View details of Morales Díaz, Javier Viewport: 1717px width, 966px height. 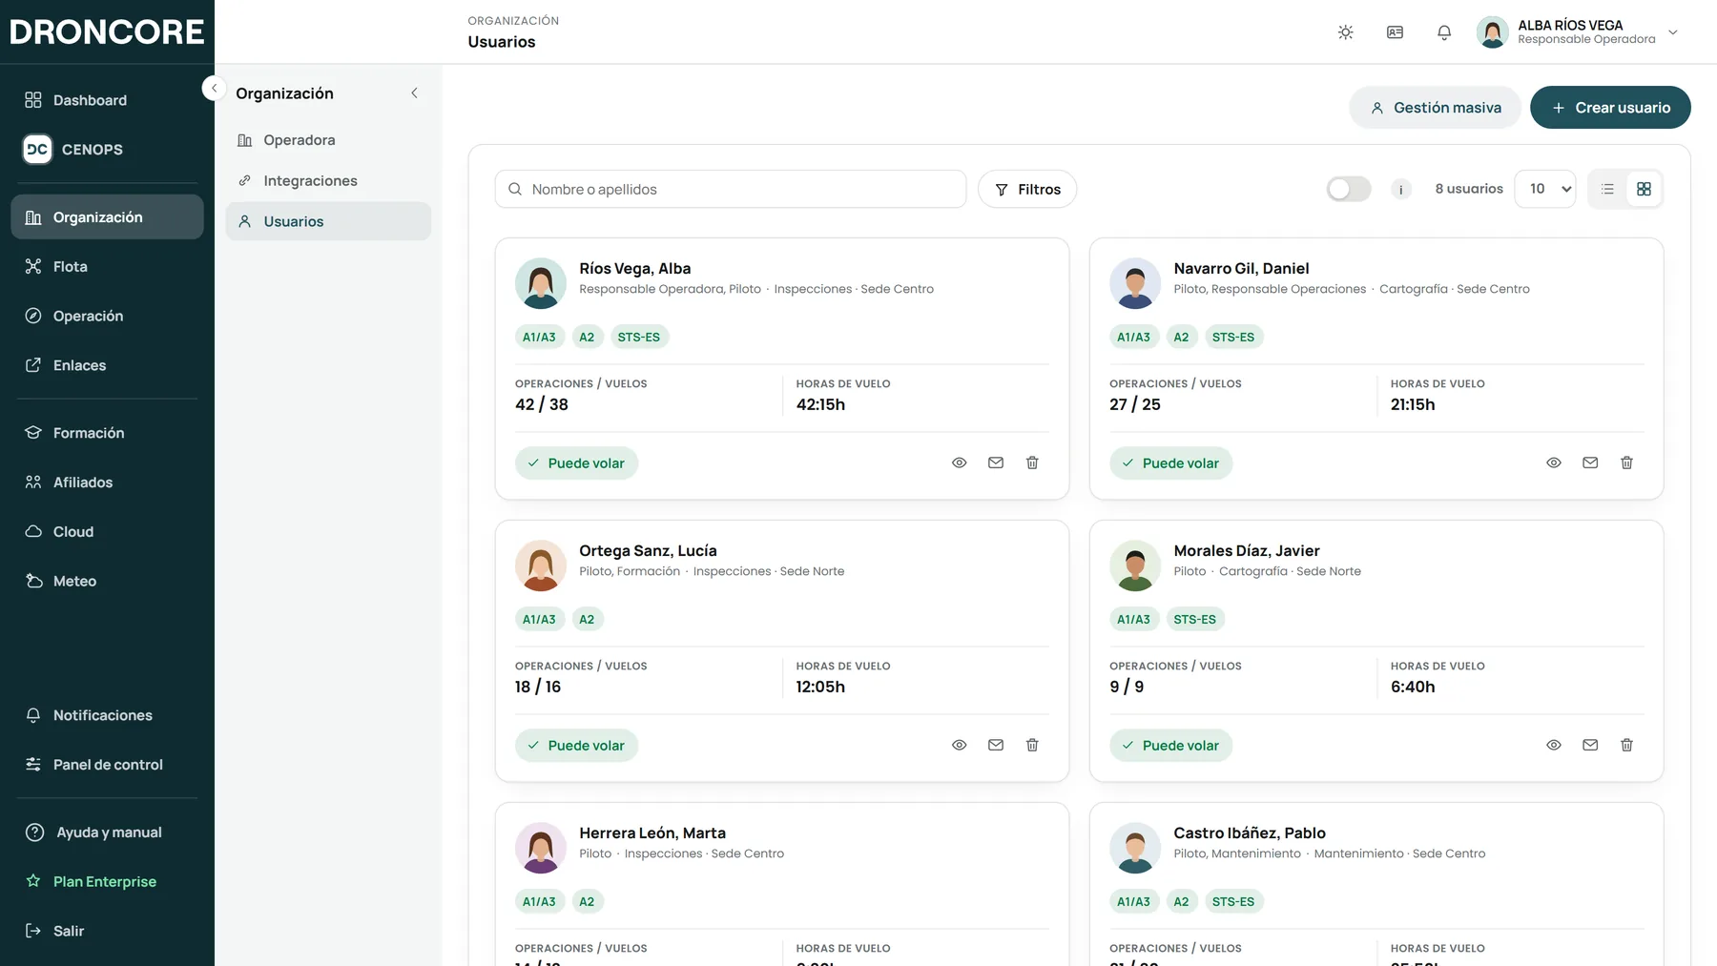pyautogui.click(x=1554, y=745)
